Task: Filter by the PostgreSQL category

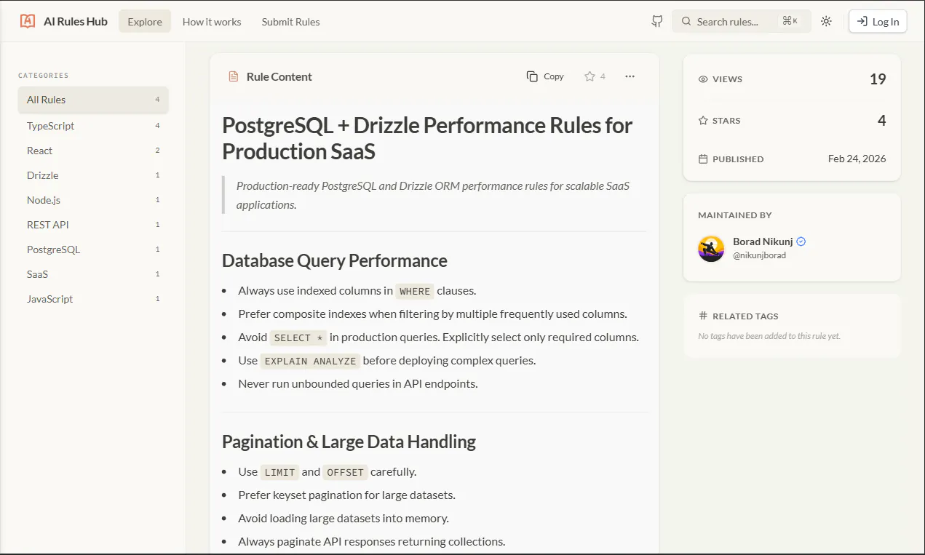Action: tap(93, 249)
